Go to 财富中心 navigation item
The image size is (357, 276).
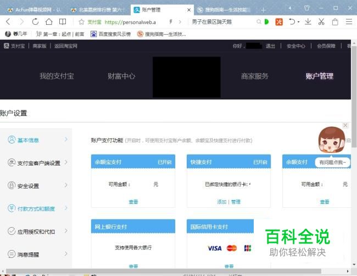121,76
